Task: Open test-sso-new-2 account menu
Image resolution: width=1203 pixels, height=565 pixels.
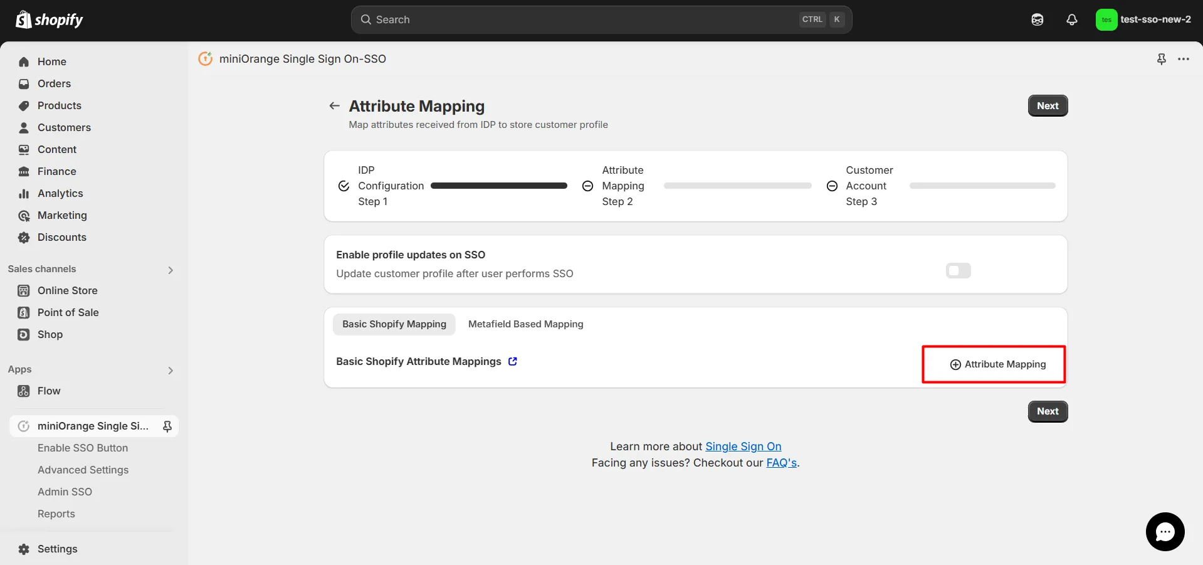Action: 1143,20
